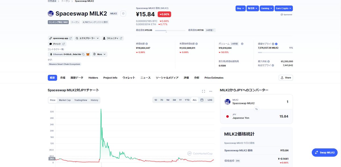
Task: Change 価格推移 24h period selector
Action: click(x=238, y=161)
